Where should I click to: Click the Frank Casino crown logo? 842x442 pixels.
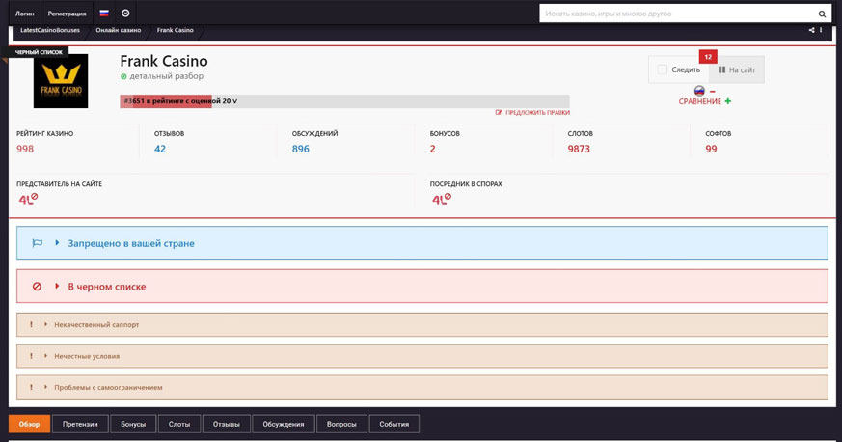click(61, 81)
